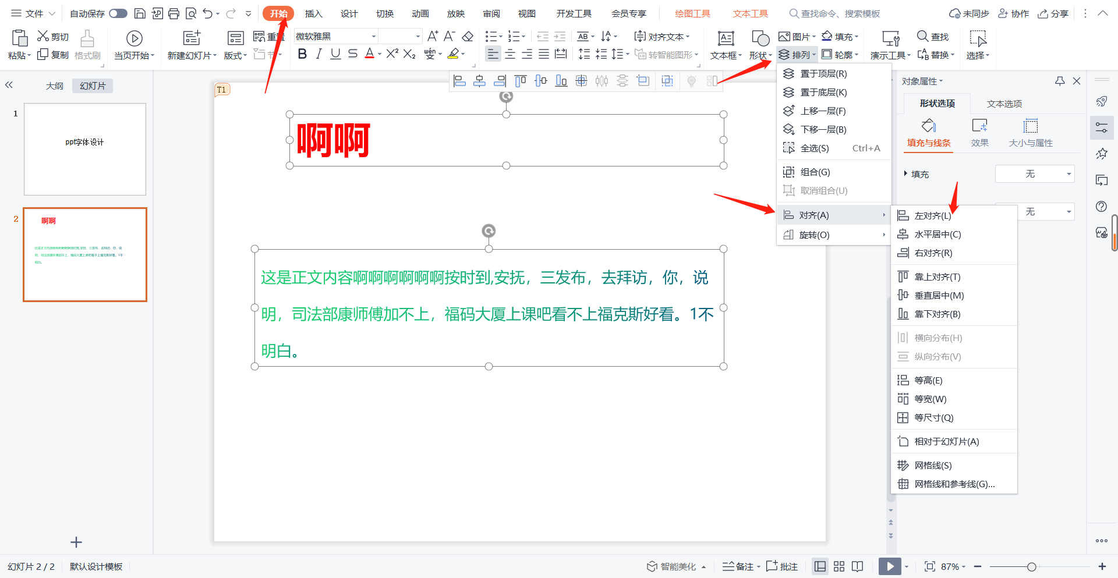The image size is (1118, 578).
Task: Click the 效果 effects button
Action: coord(980,133)
